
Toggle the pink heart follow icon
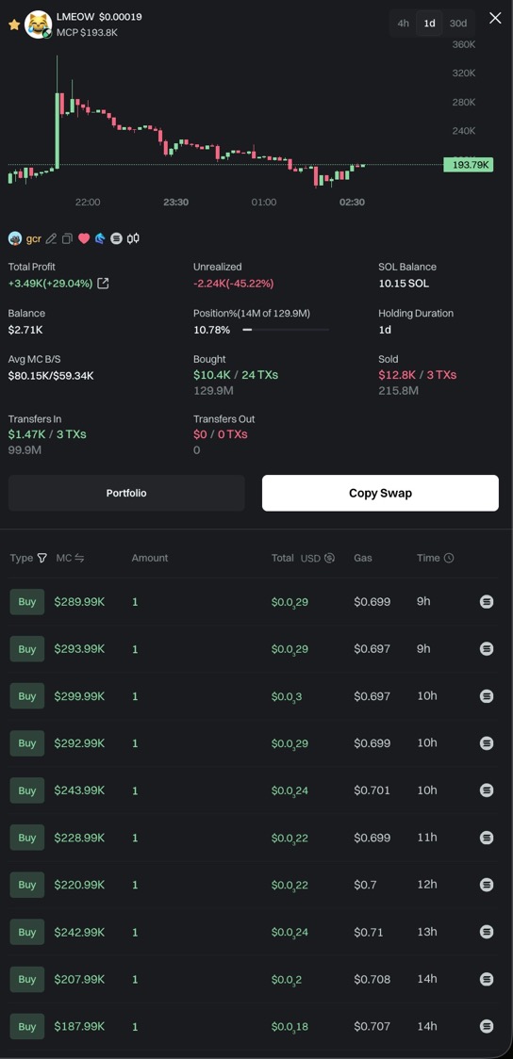(x=84, y=238)
